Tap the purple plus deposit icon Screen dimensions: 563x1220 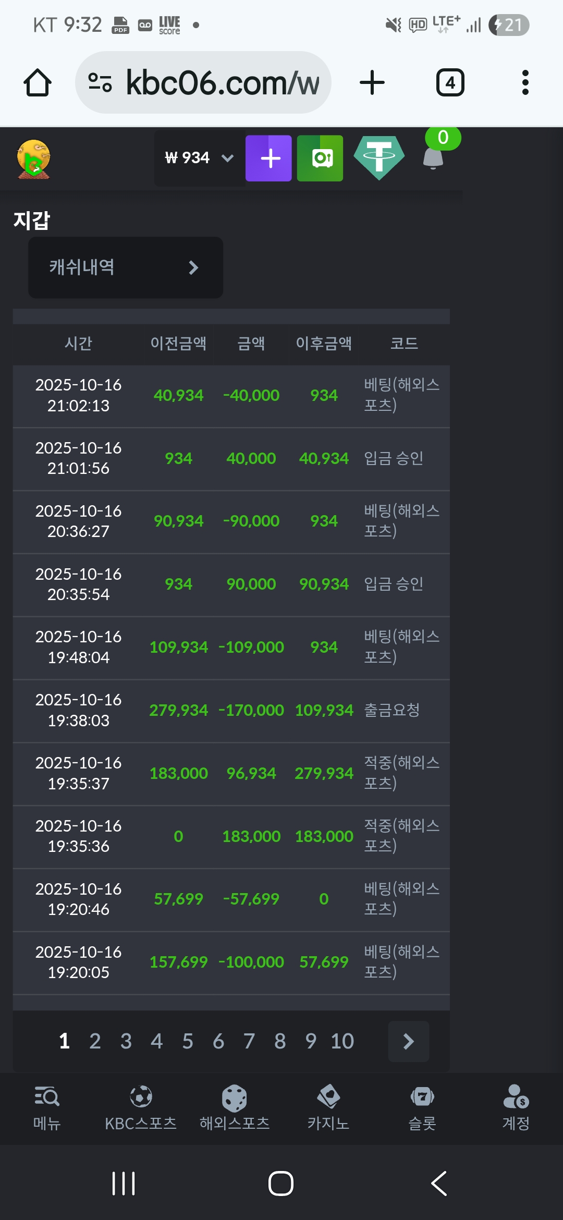click(268, 158)
